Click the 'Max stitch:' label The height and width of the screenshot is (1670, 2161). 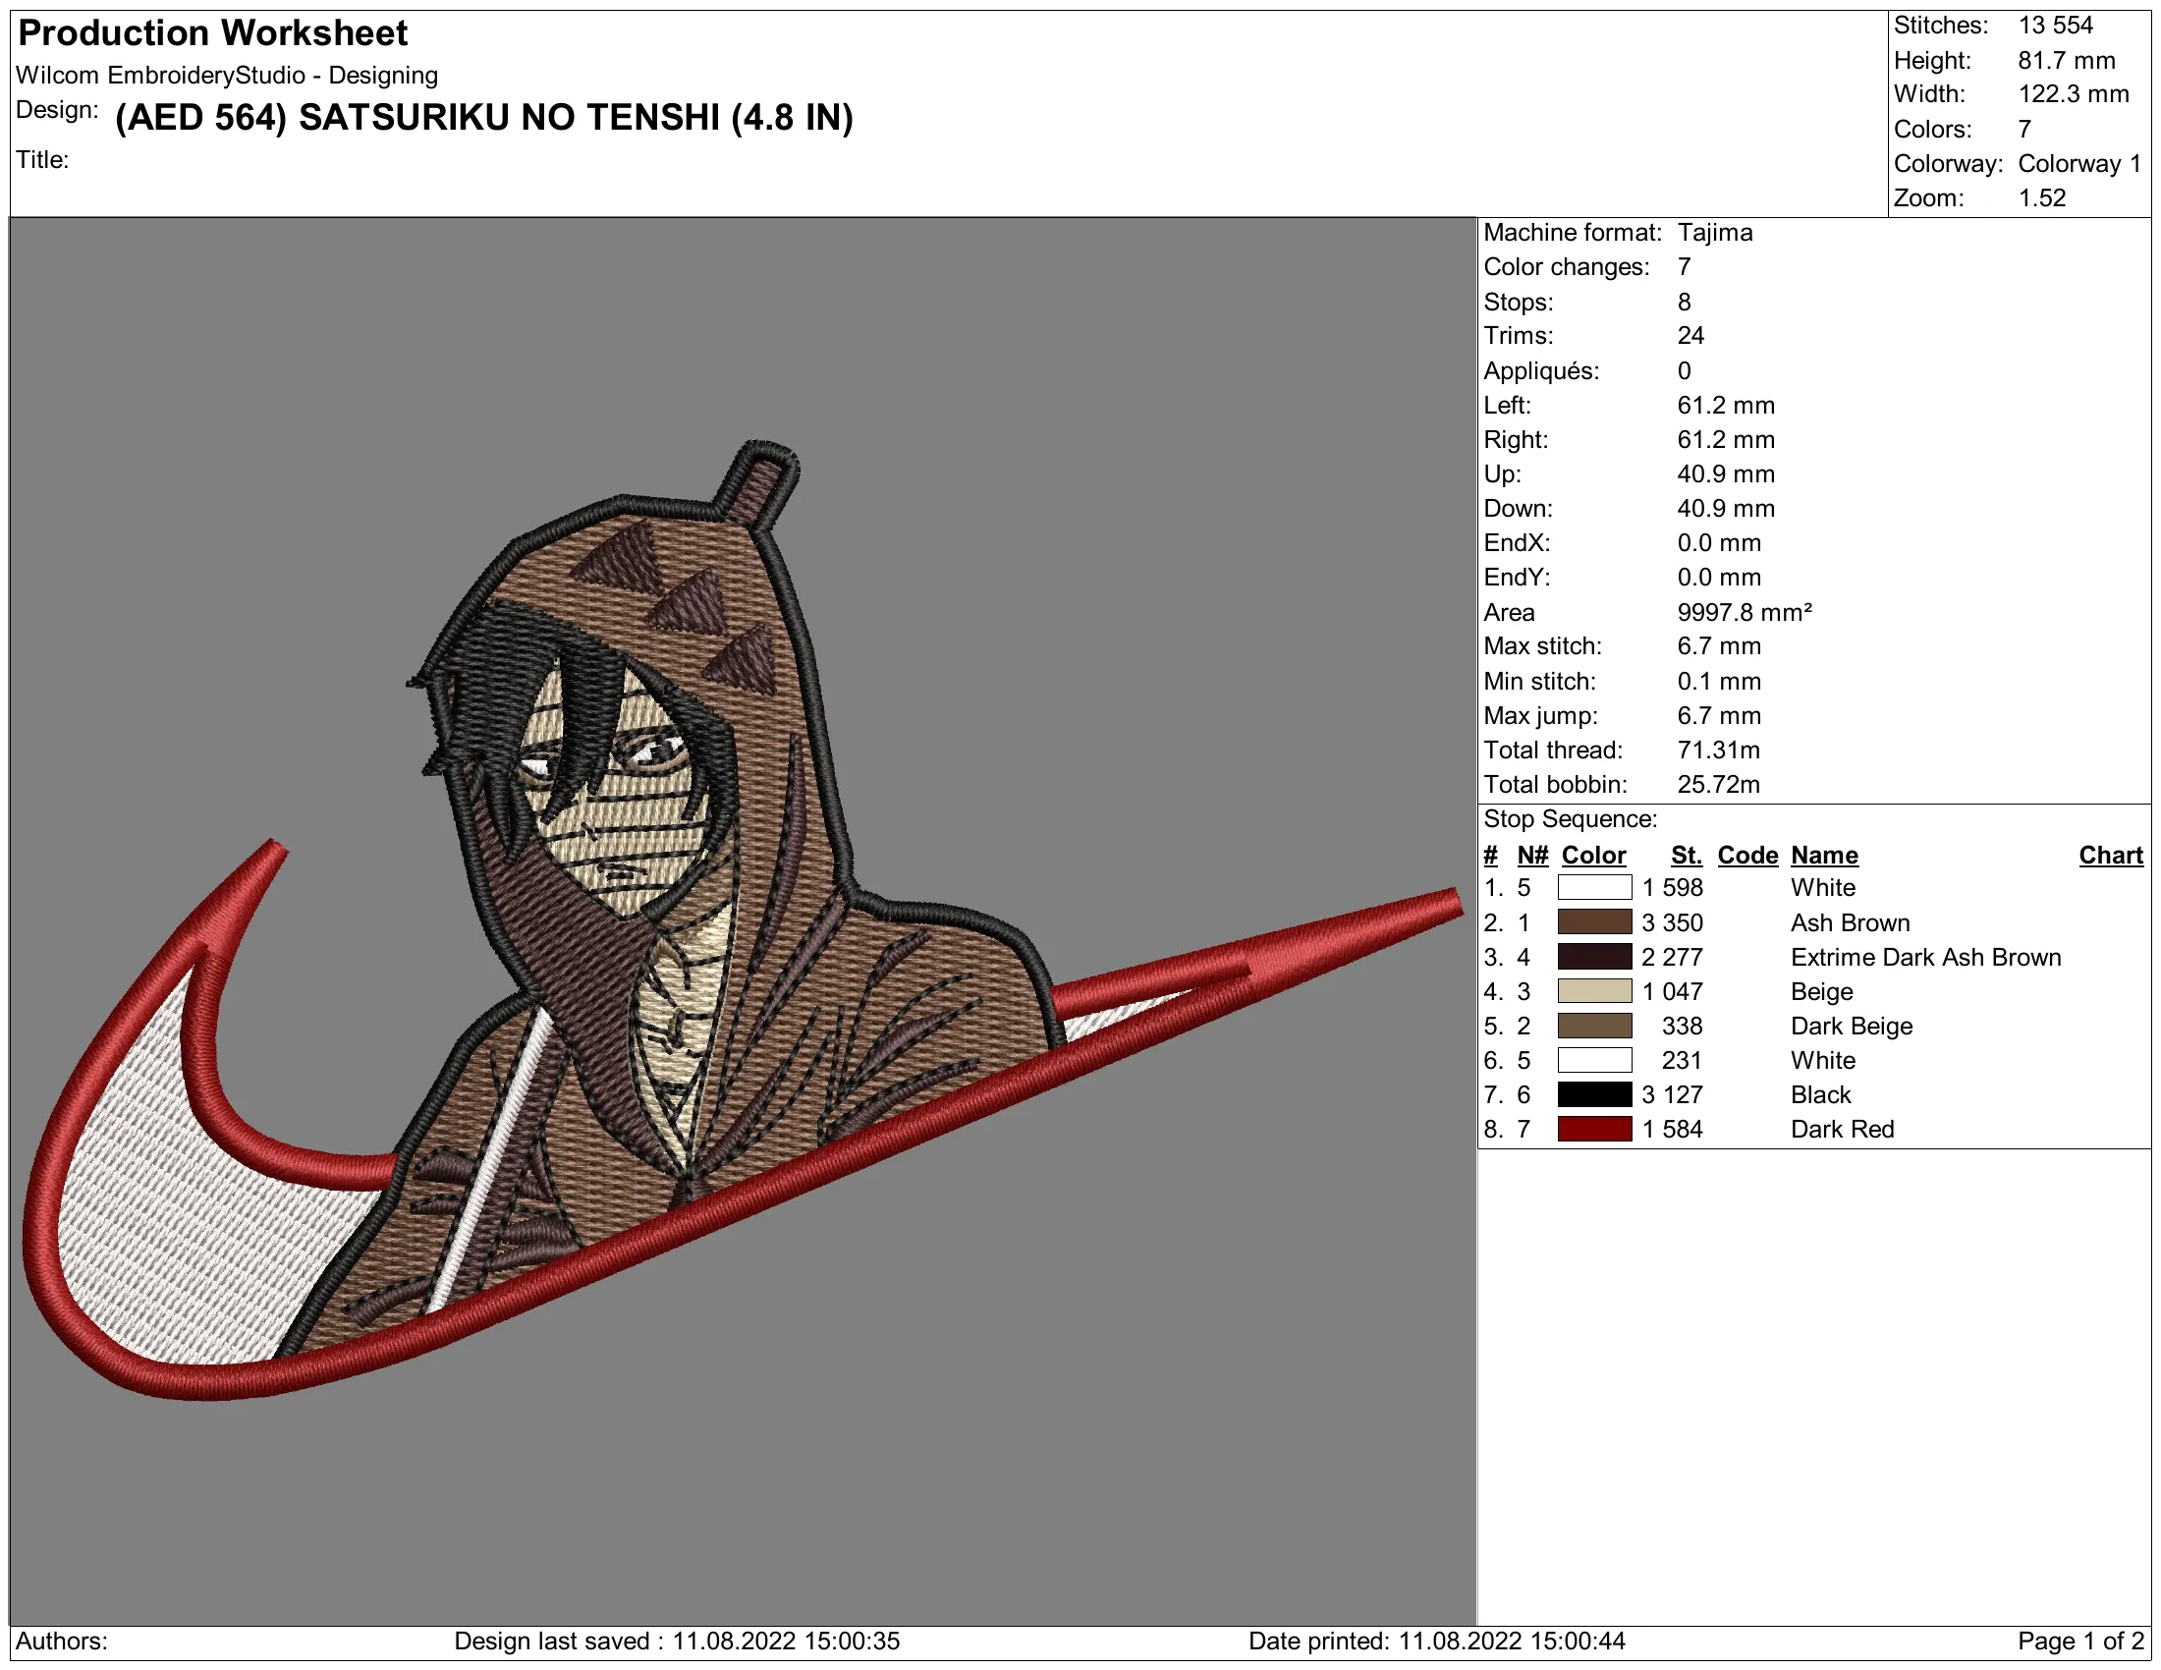(1542, 646)
